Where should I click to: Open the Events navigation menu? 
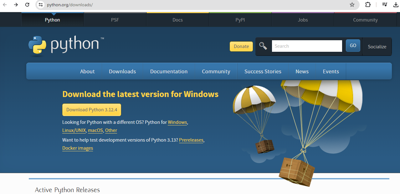coord(331,71)
